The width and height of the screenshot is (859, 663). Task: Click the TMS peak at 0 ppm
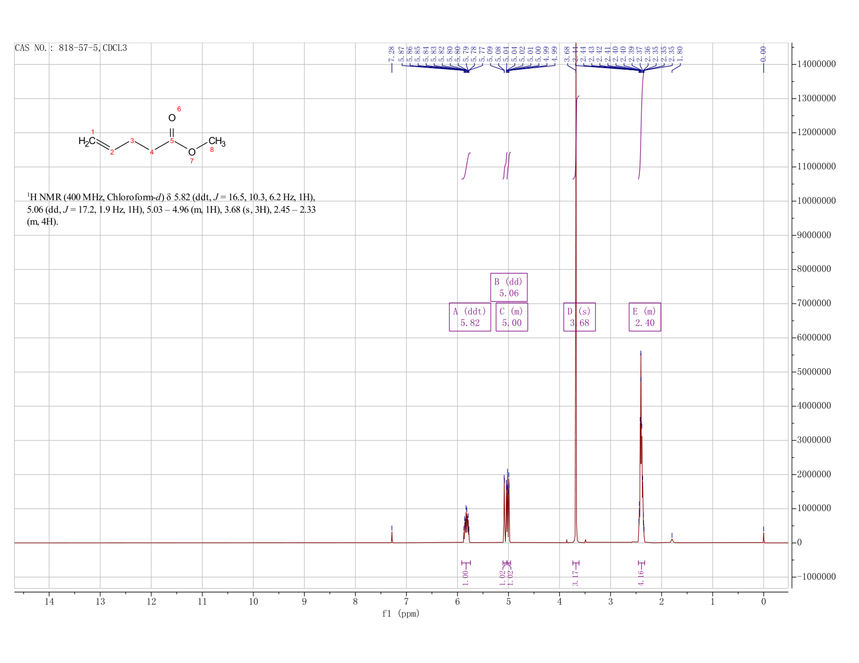click(764, 538)
